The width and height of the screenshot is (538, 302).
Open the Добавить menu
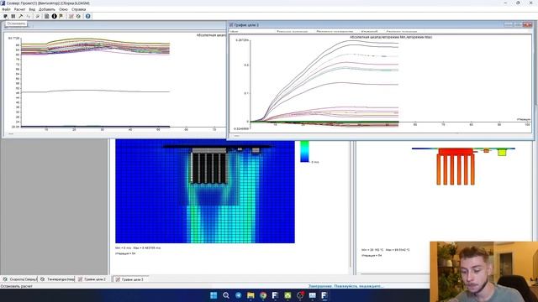pyautogui.click(x=47, y=9)
